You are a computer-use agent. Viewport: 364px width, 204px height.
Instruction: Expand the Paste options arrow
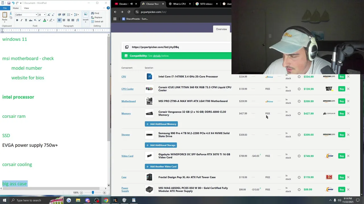[x=5, y=22]
